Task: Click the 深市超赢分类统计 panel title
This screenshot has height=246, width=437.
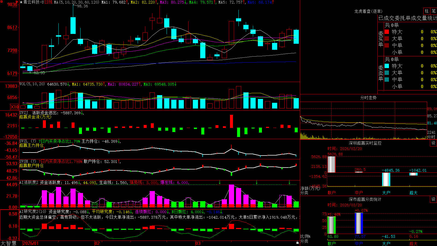Action: (365, 199)
